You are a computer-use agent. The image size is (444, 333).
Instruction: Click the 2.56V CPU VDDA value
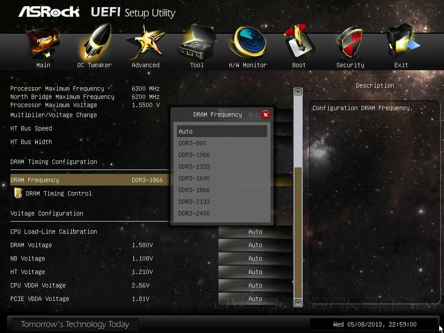pyautogui.click(x=141, y=285)
